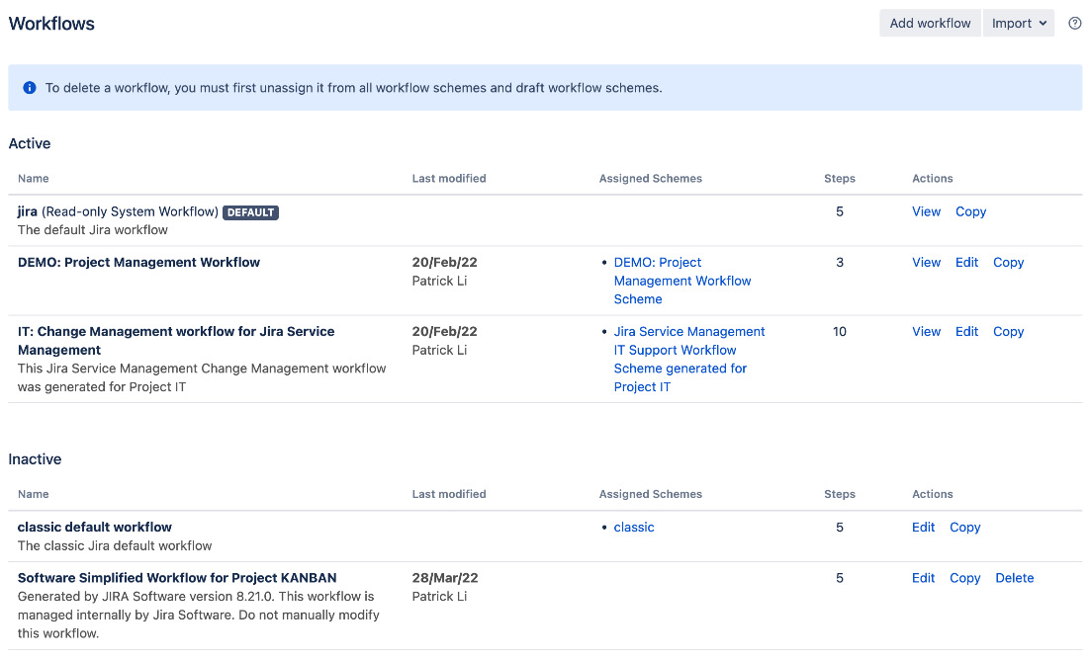Click the Name column header
The image size is (1089, 659).
(x=33, y=178)
